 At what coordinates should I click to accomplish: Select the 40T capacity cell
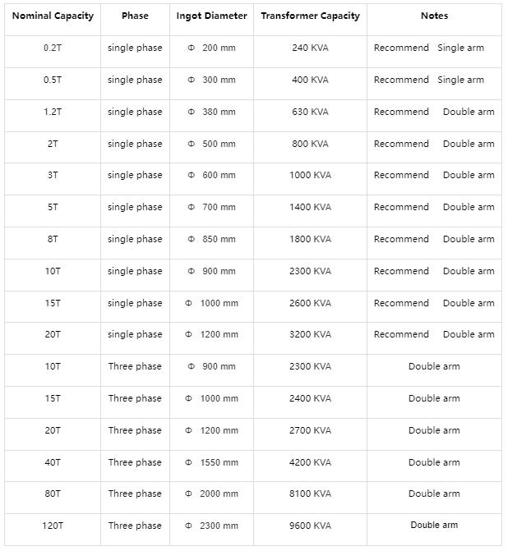click(53, 462)
